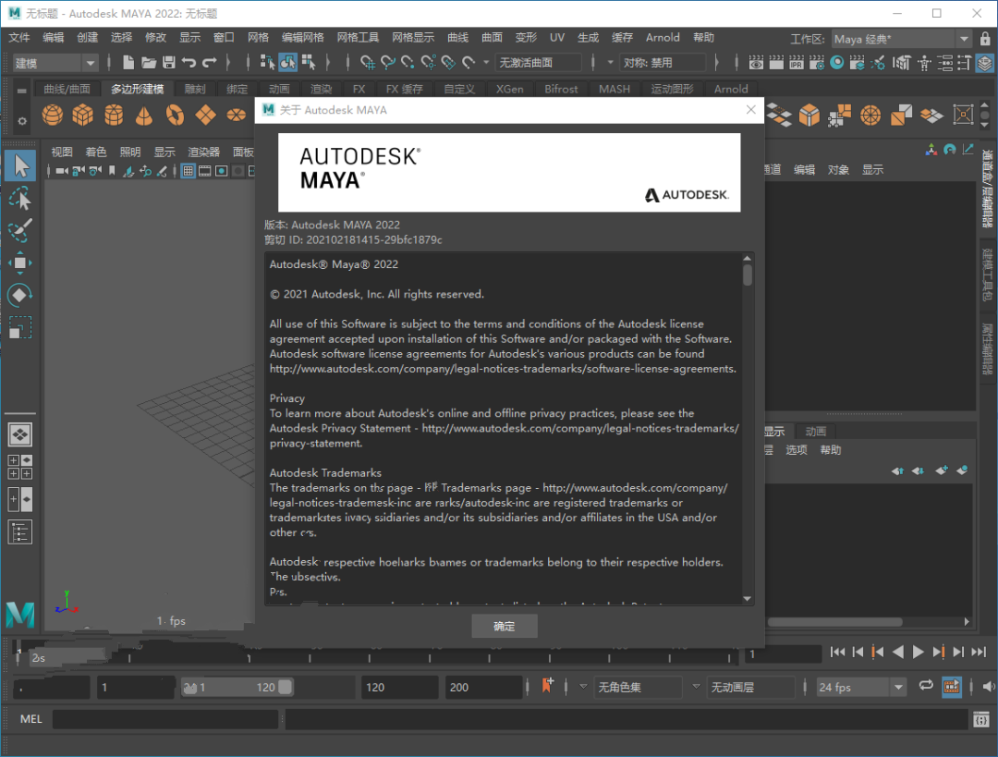This screenshot has width=998, height=757.
Task: Click the Set key icon on range slider
Action: pyautogui.click(x=547, y=687)
